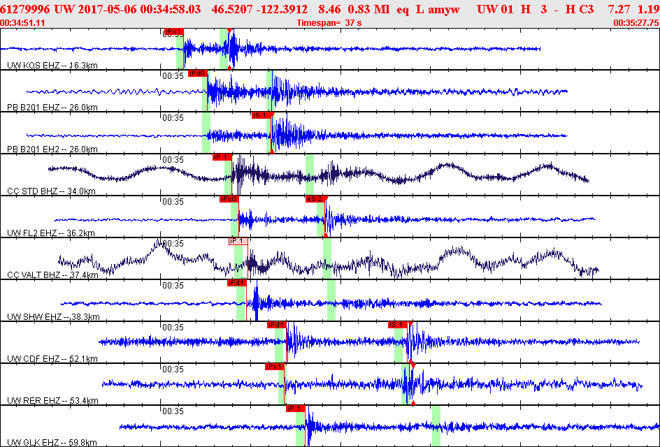Select the UW RER EHZ -- 53.4km label

(x=52, y=401)
